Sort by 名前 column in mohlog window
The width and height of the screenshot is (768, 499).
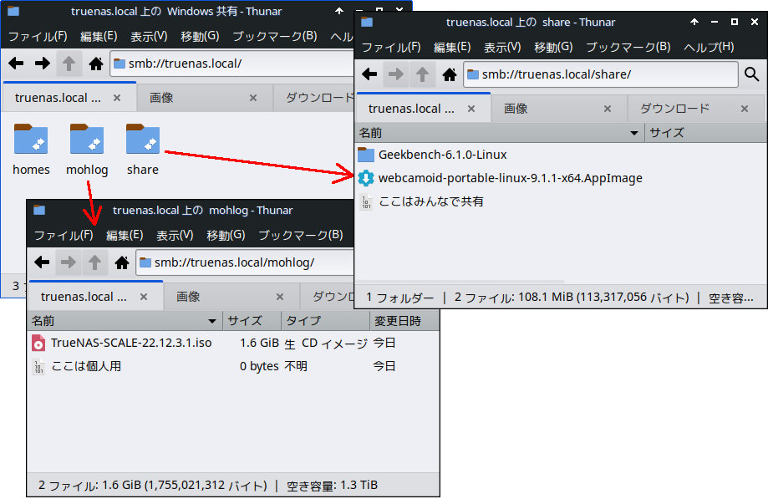(x=125, y=321)
